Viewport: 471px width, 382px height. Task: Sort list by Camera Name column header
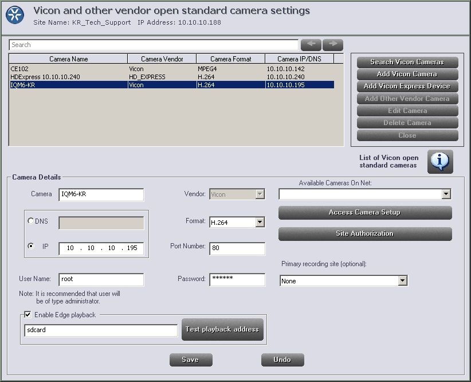click(x=68, y=59)
